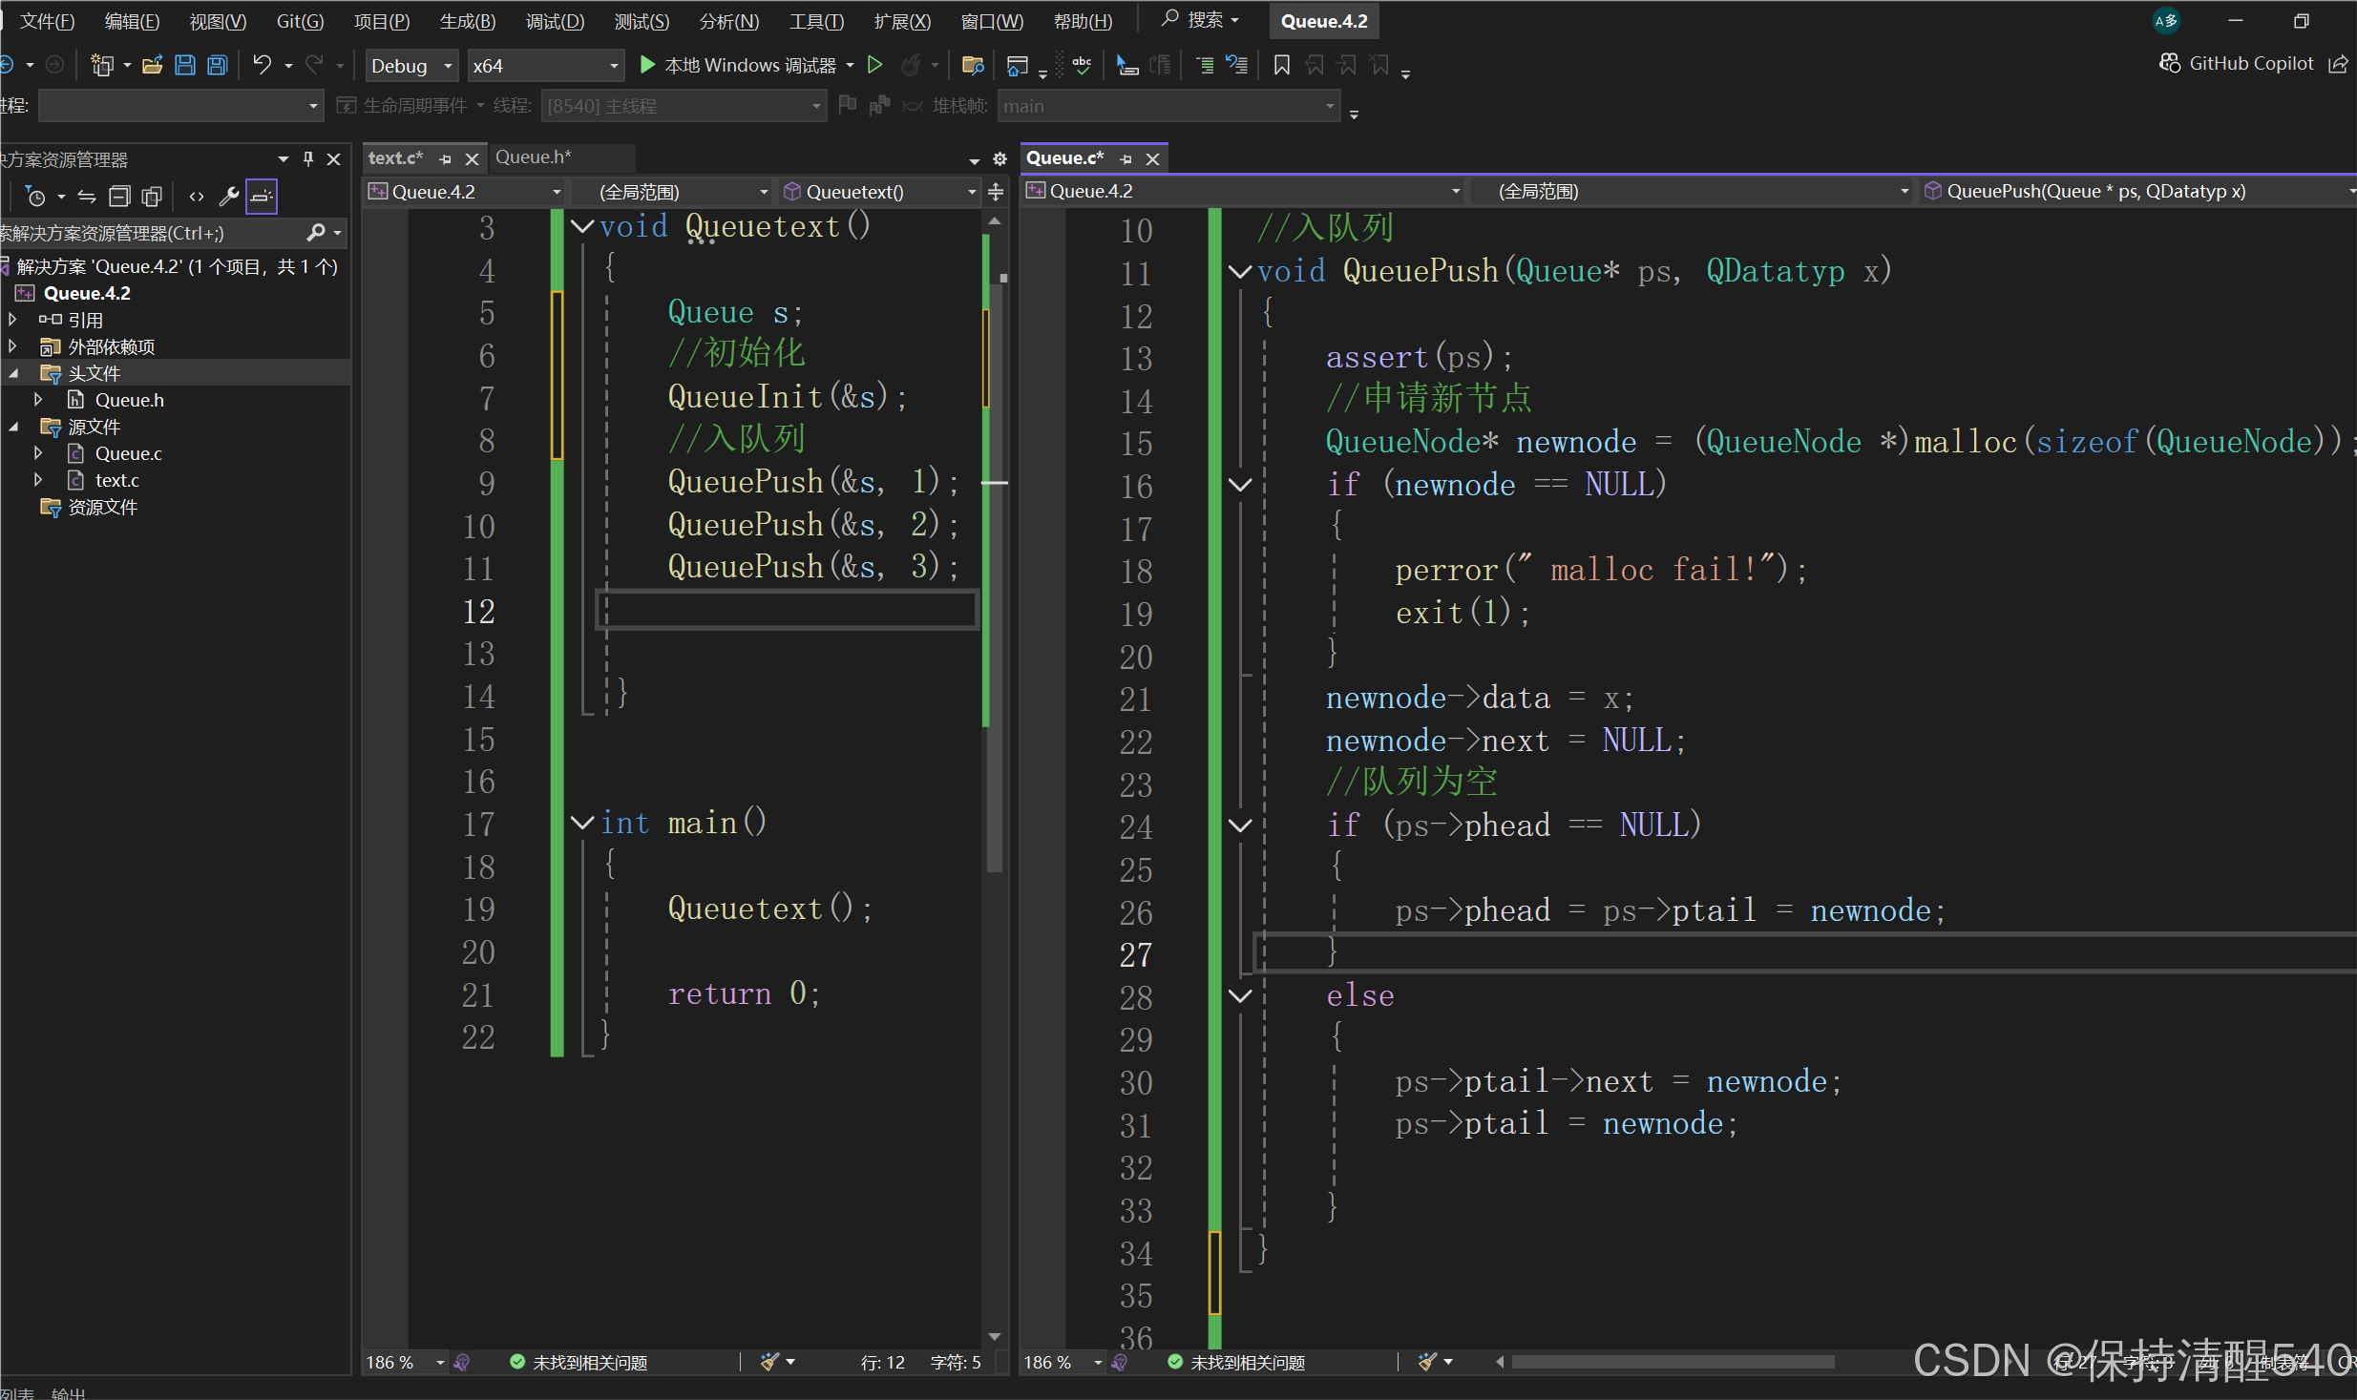Comment out the selected lines

click(1205, 65)
